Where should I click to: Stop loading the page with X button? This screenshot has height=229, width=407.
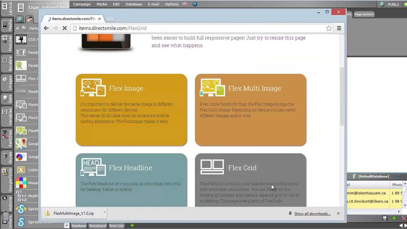[65, 28]
